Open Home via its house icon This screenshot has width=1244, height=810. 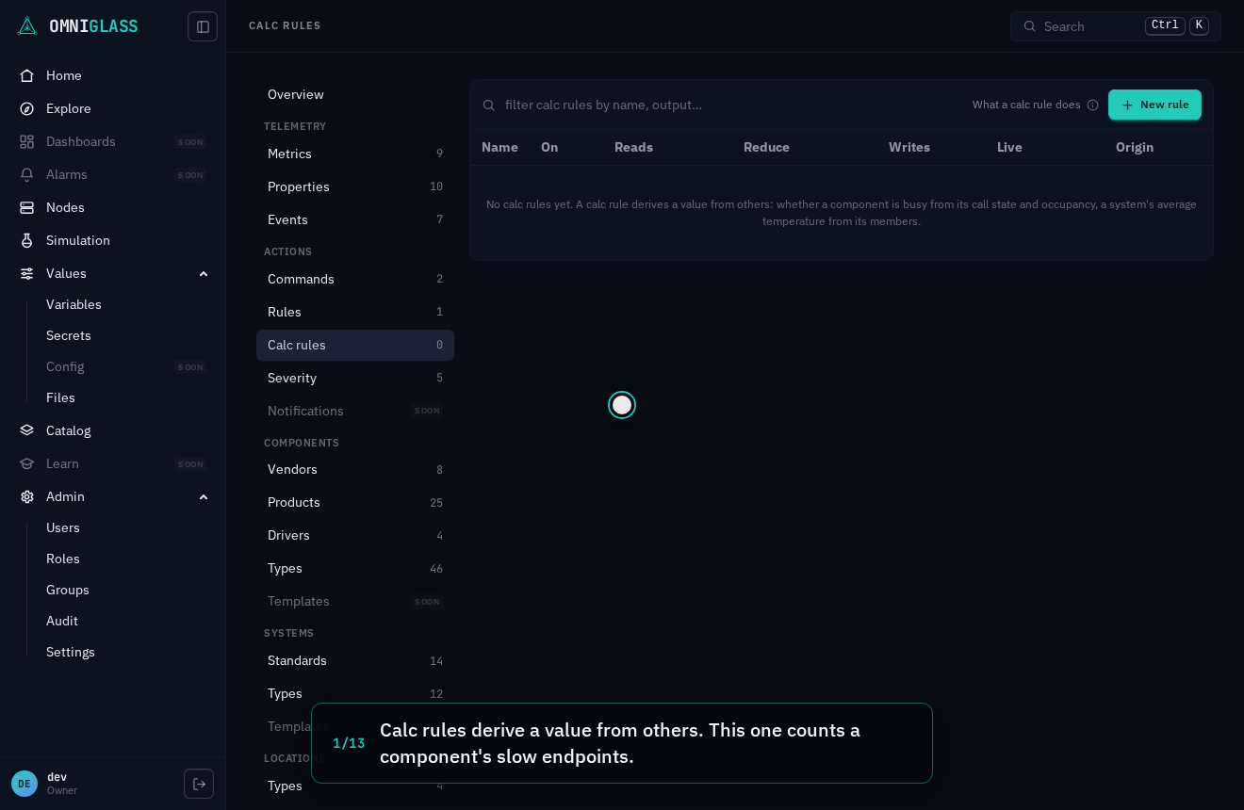(27, 75)
